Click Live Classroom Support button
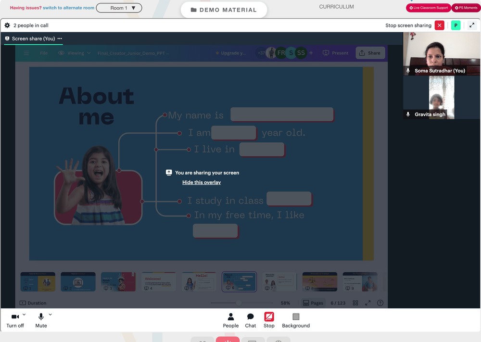Image resolution: width=481 pixels, height=342 pixels. pos(429,8)
